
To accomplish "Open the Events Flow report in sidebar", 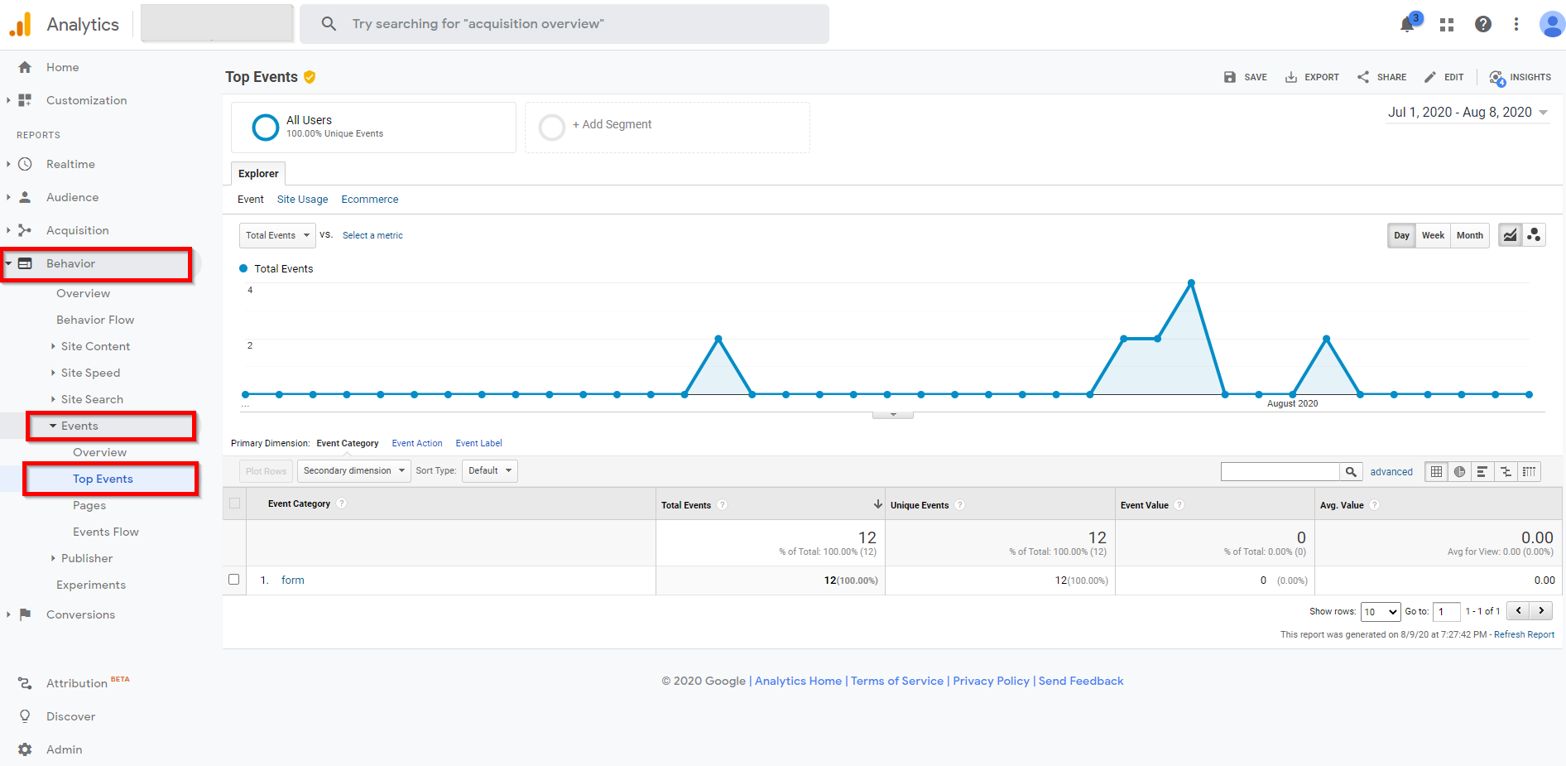I will [105, 532].
